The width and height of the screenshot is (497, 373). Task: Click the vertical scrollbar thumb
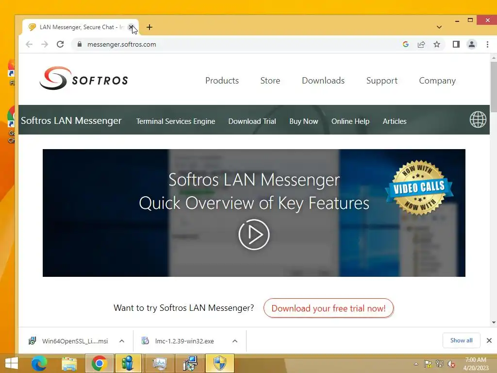pos(494,87)
